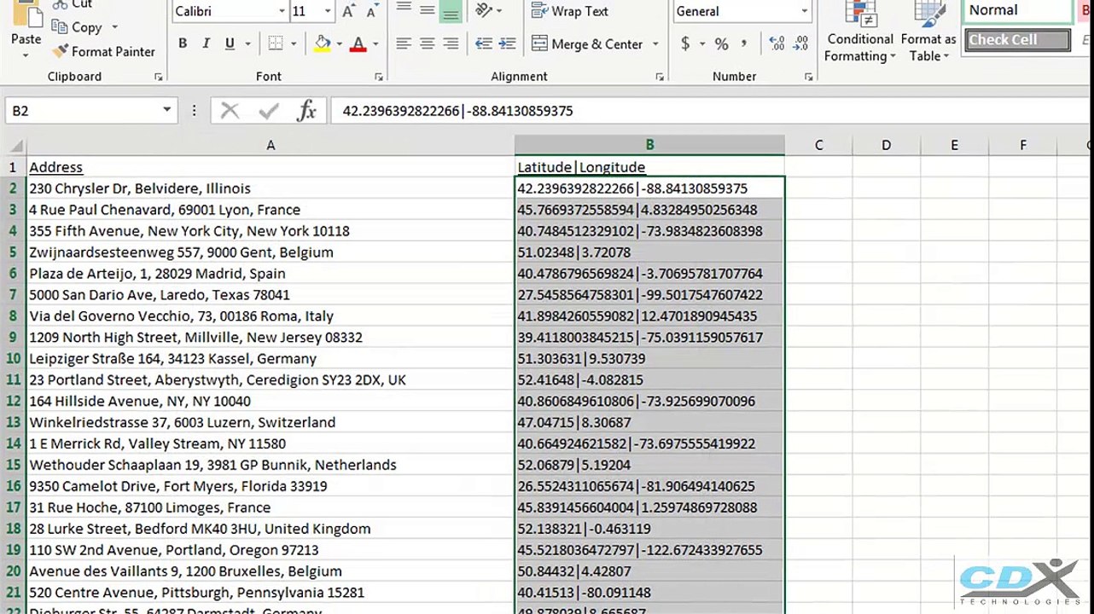Select cell 51.02348|3.72078
The image size is (1094, 614).
pos(649,252)
